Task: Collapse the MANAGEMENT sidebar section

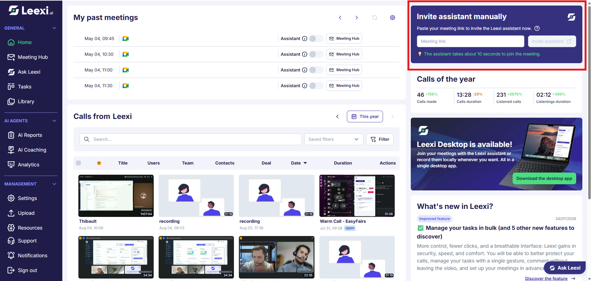Action: pos(54,184)
